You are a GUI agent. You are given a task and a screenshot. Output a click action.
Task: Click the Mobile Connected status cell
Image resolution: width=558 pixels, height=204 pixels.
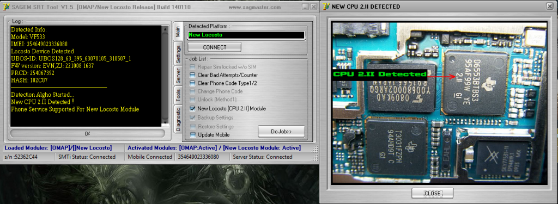[x=150, y=157]
